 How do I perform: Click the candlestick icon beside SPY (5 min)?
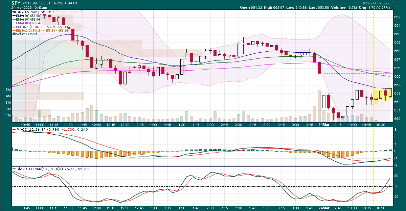[14, 12]
